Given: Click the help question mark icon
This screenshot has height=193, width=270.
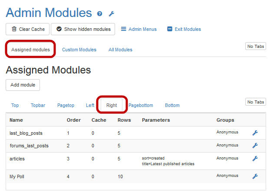Looking at the screenshot, I should tap(100, 14).
